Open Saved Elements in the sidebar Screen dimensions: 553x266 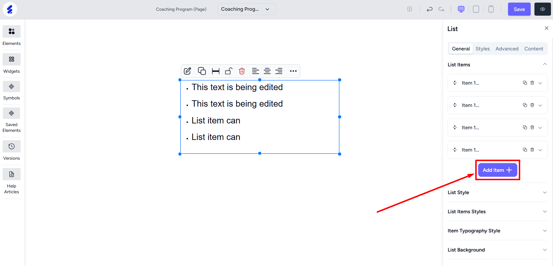[x=12, y=120]
